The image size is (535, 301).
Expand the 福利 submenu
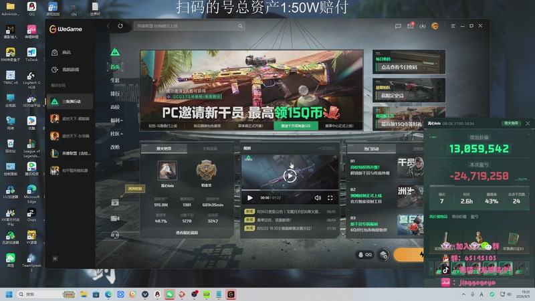point(116,120)
